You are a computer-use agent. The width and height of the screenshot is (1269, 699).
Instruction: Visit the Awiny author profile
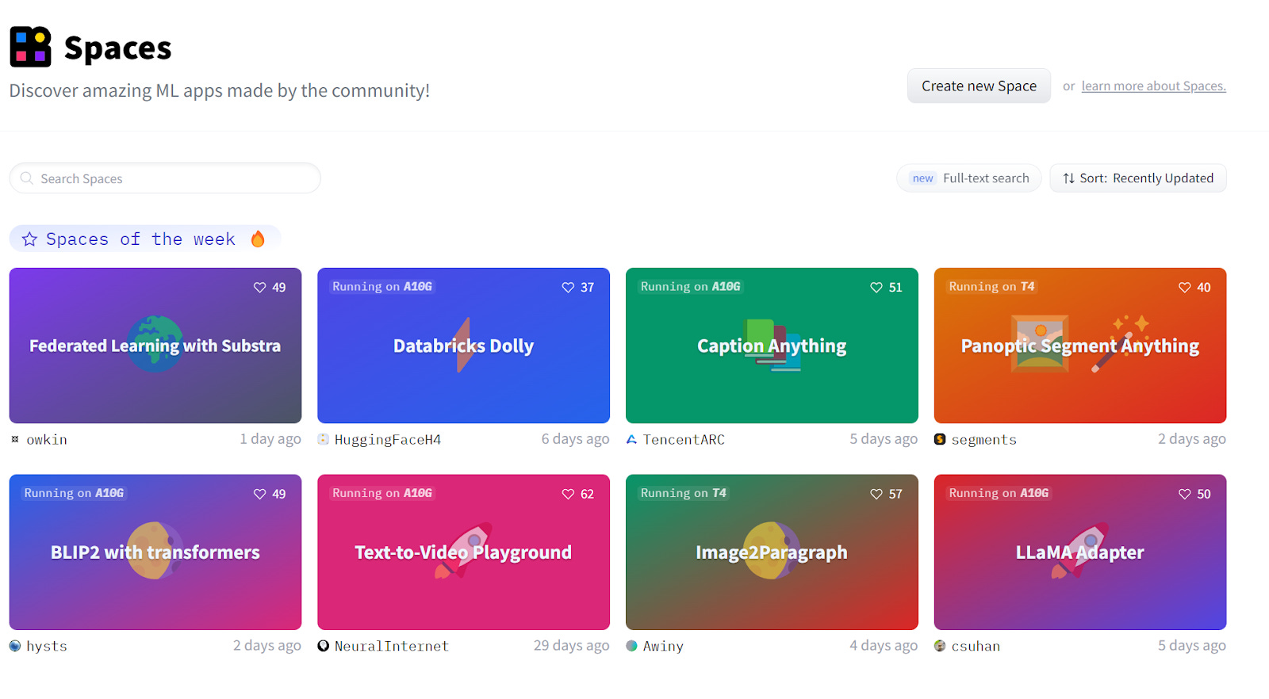[663, 647]
